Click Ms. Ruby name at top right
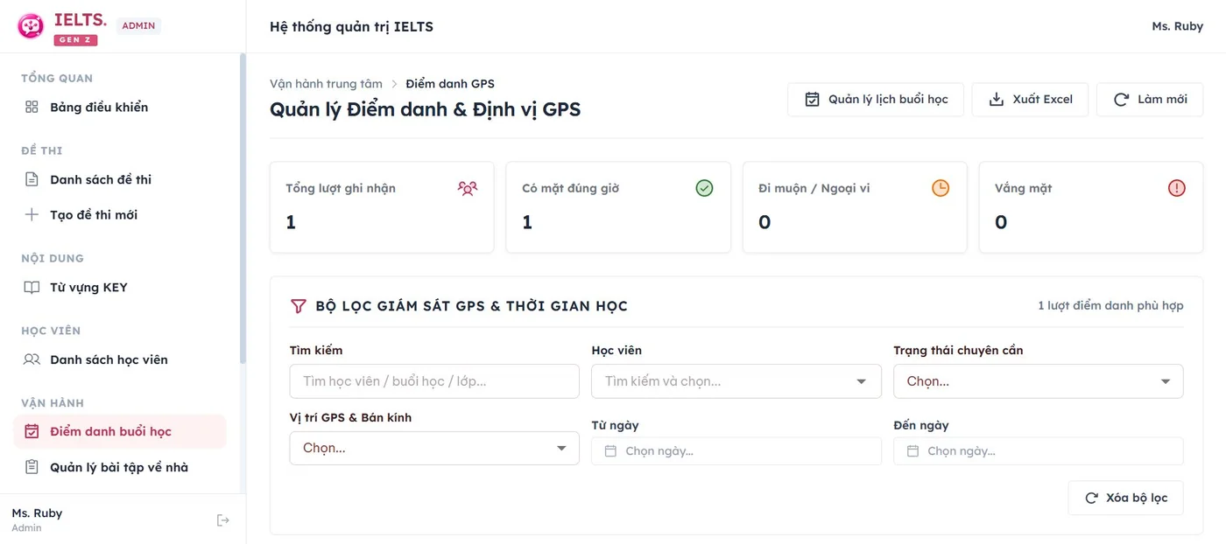The height and width of the screenshot is (544, 1226). tap(1177, 26)
